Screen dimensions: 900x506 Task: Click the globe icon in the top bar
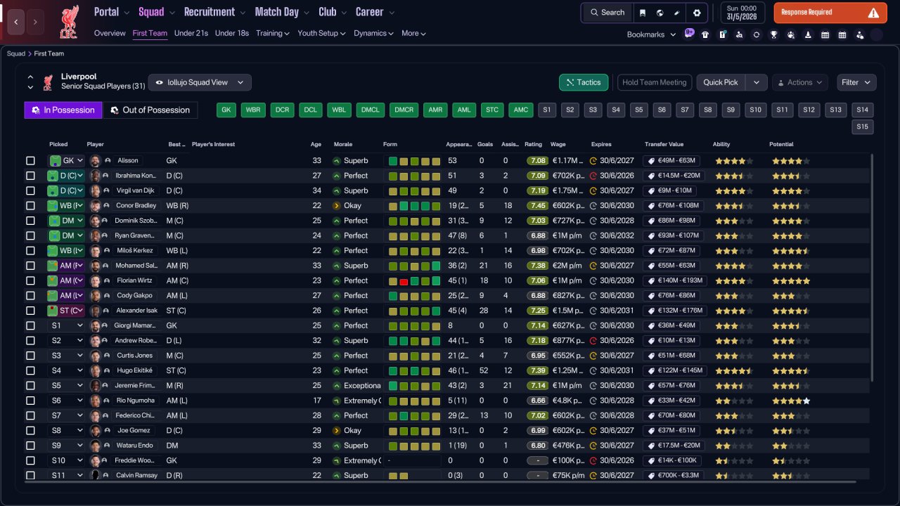pyautogui.click(x=660, y=13)
